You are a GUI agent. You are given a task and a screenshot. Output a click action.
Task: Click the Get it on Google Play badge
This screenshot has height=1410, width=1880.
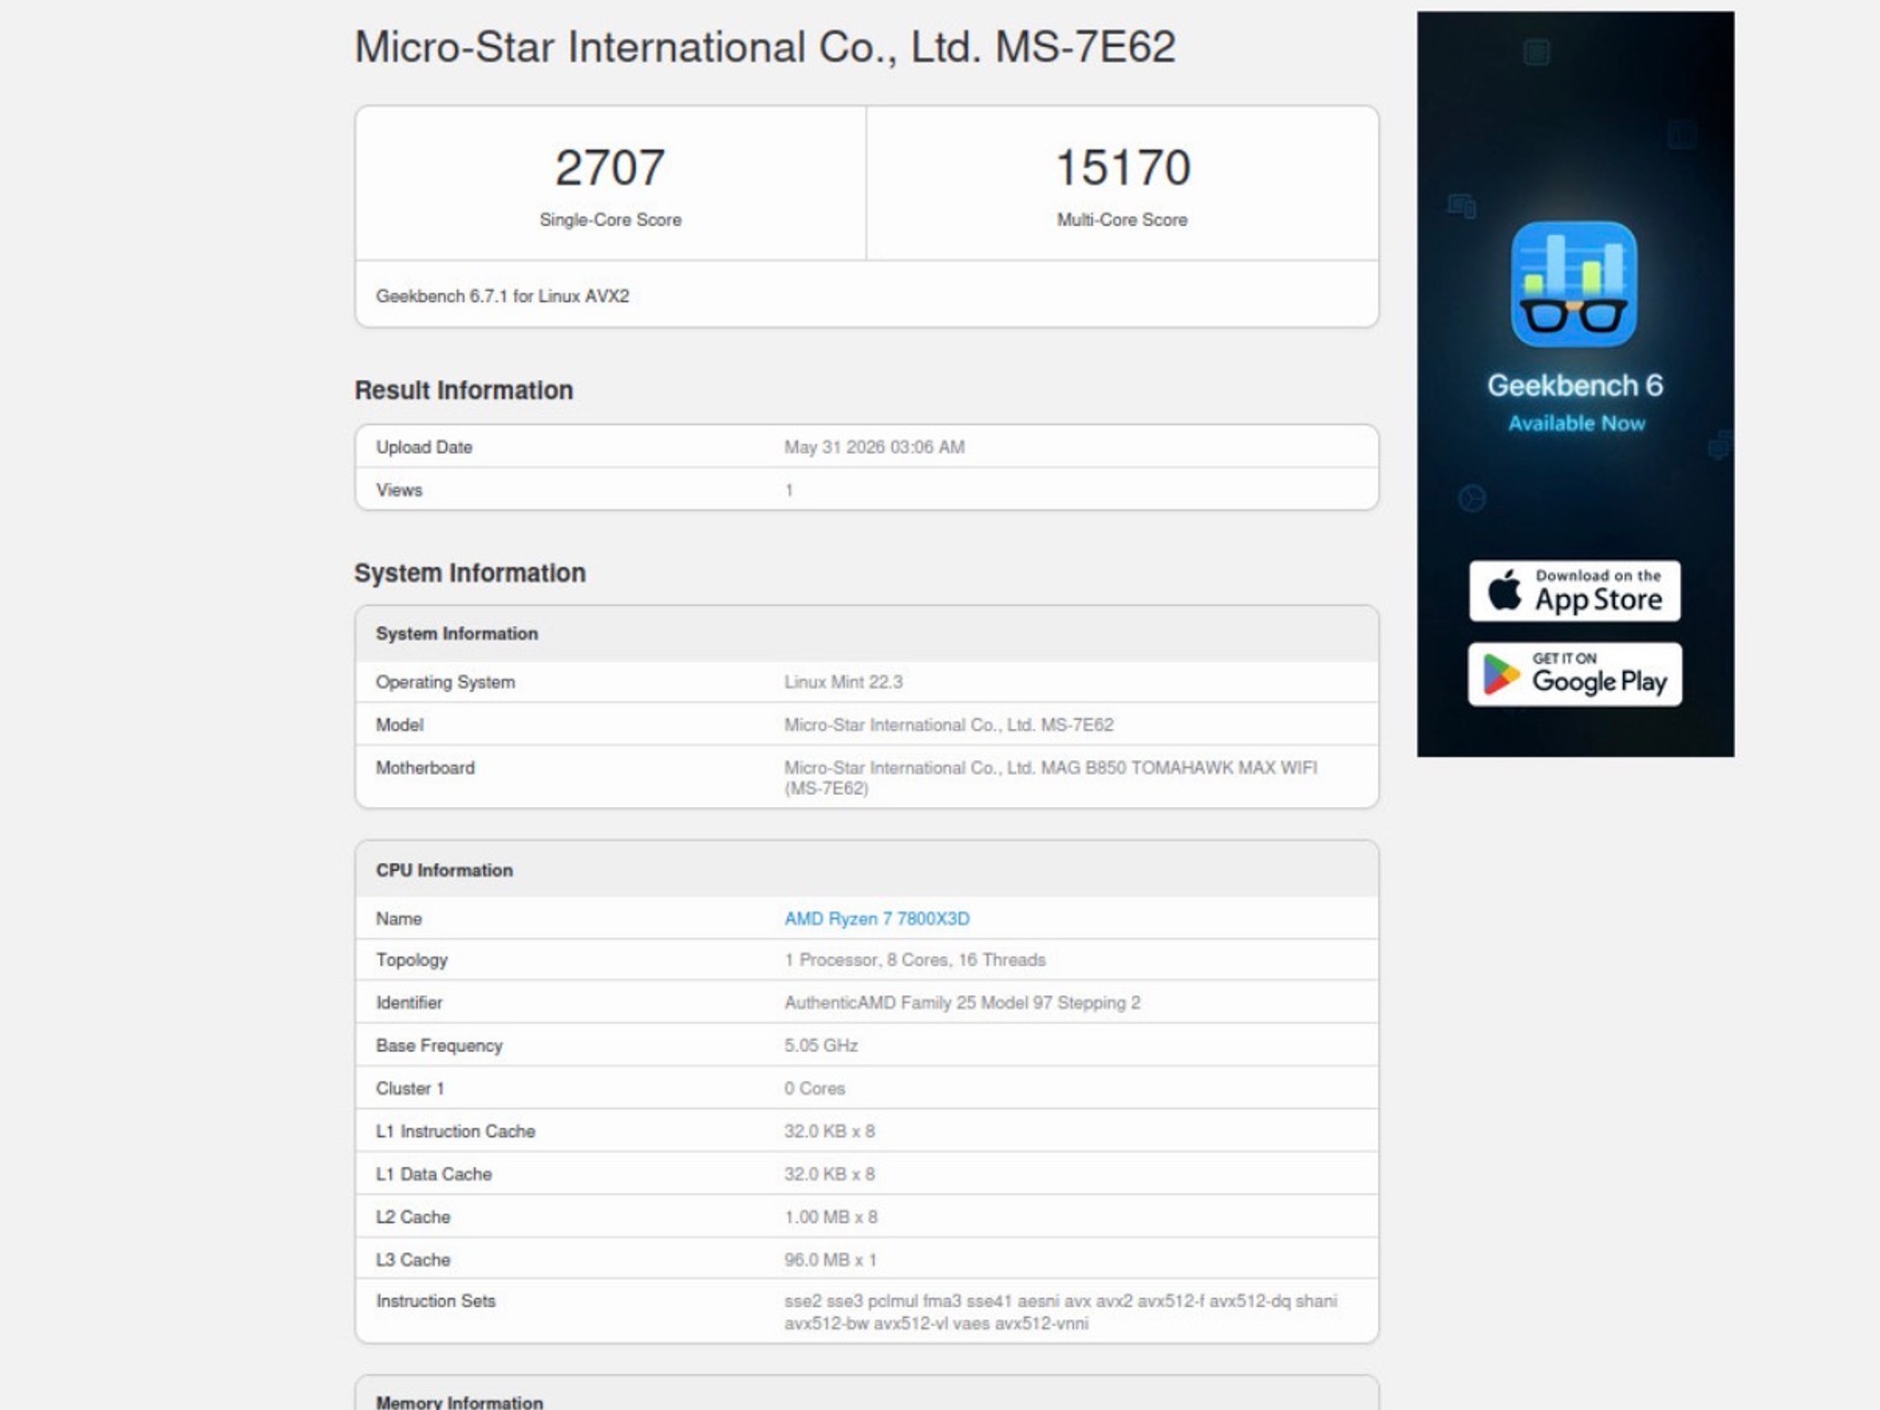[x=1574, y=674]
